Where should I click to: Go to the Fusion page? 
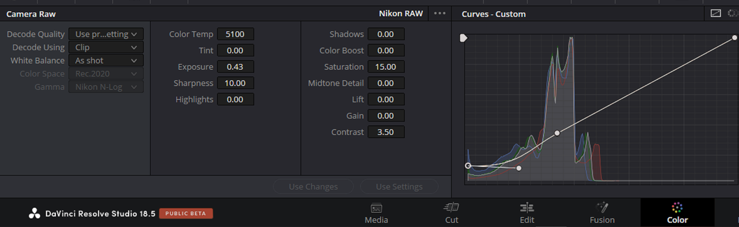click(x=602, y=207)
